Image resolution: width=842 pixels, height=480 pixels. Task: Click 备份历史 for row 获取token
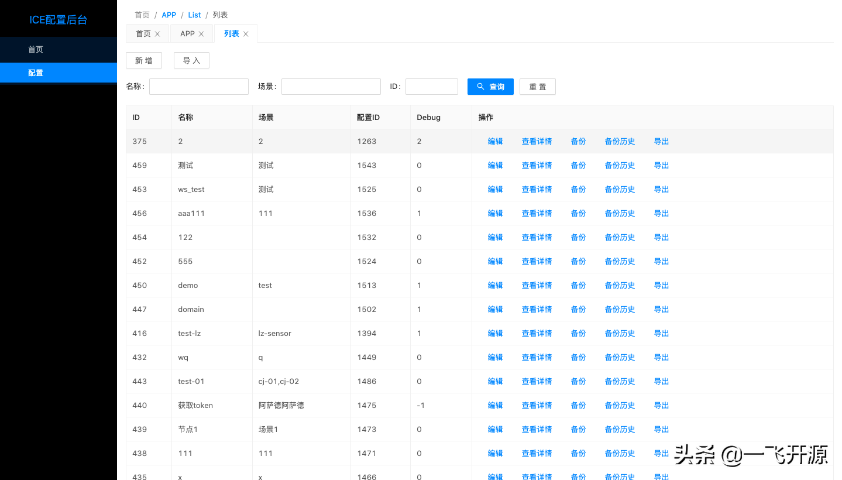click(x=620, y=405)
